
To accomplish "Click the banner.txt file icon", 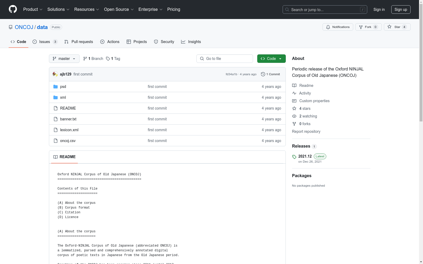I will pos(56,119).
